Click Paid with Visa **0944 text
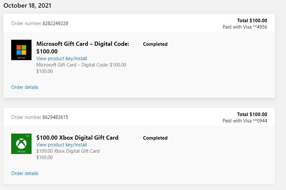 tap(245, 121)
